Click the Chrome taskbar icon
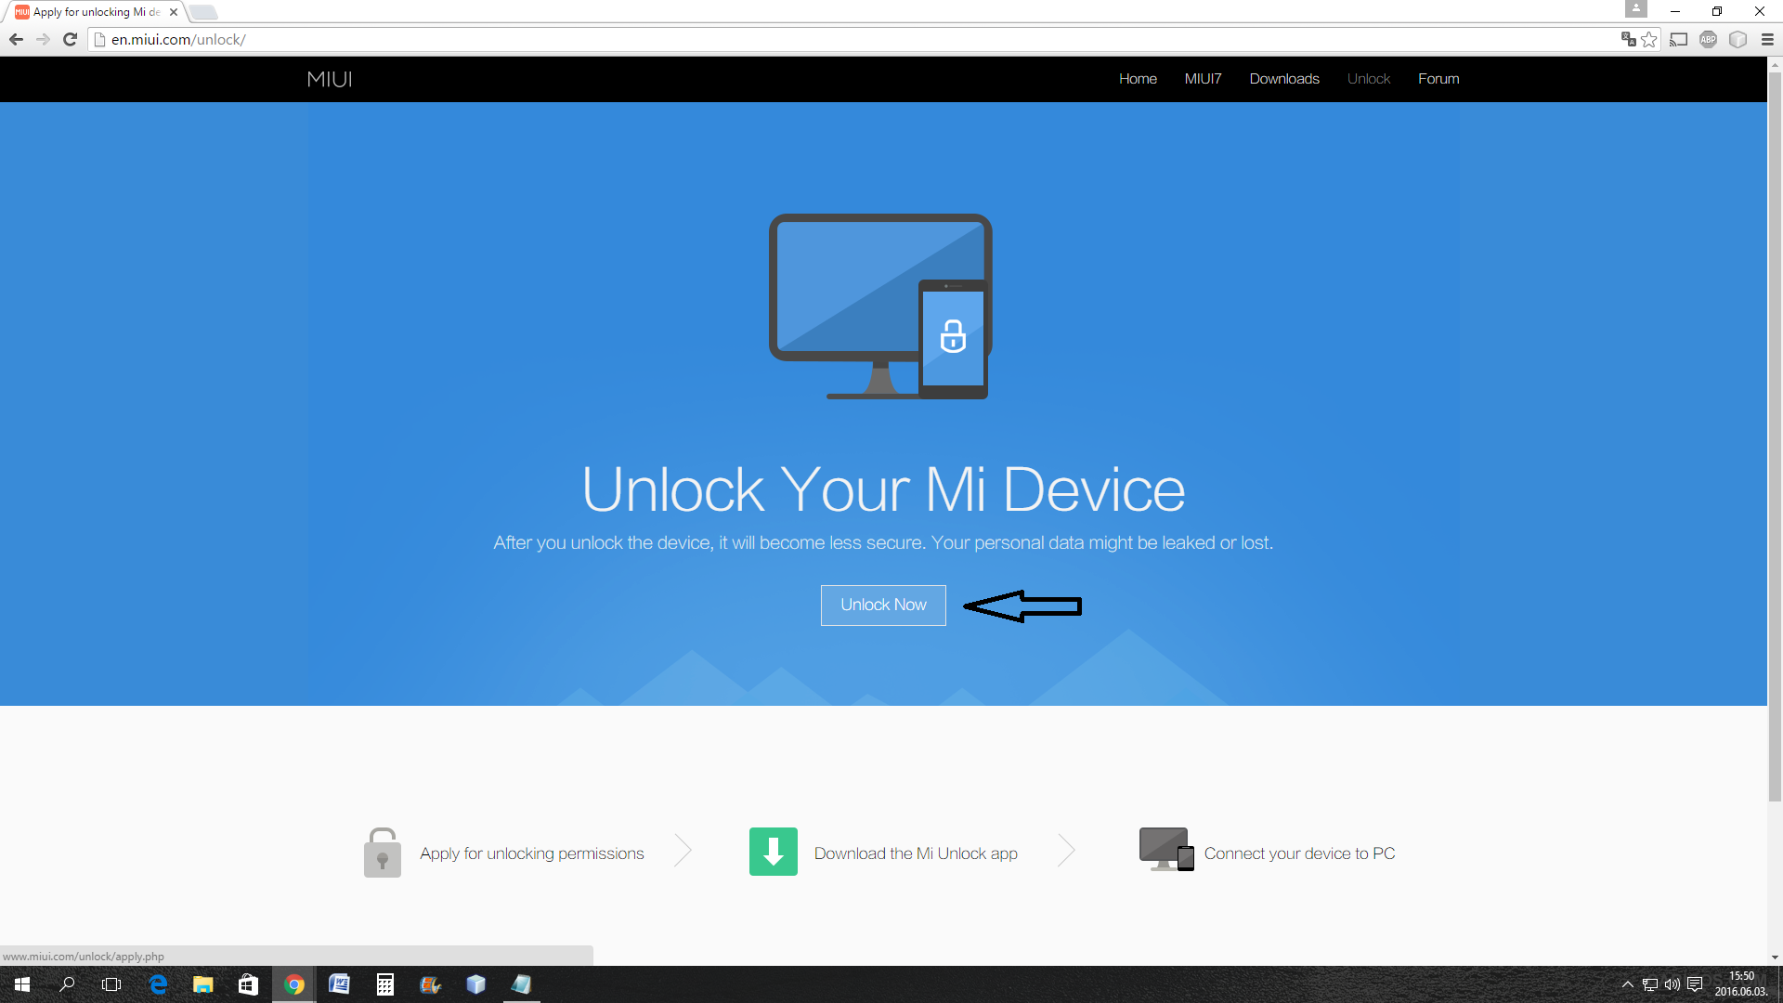Viewport: 1783px width, 1003px height. coord(294,984)
